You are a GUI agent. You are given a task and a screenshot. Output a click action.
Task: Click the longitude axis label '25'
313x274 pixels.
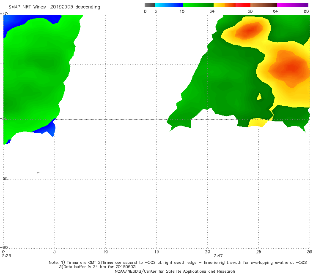tap(258, 252)
